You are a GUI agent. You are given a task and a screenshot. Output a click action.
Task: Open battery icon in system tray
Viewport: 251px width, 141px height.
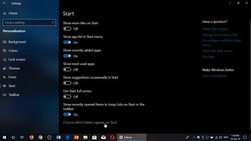coord(212,137)
